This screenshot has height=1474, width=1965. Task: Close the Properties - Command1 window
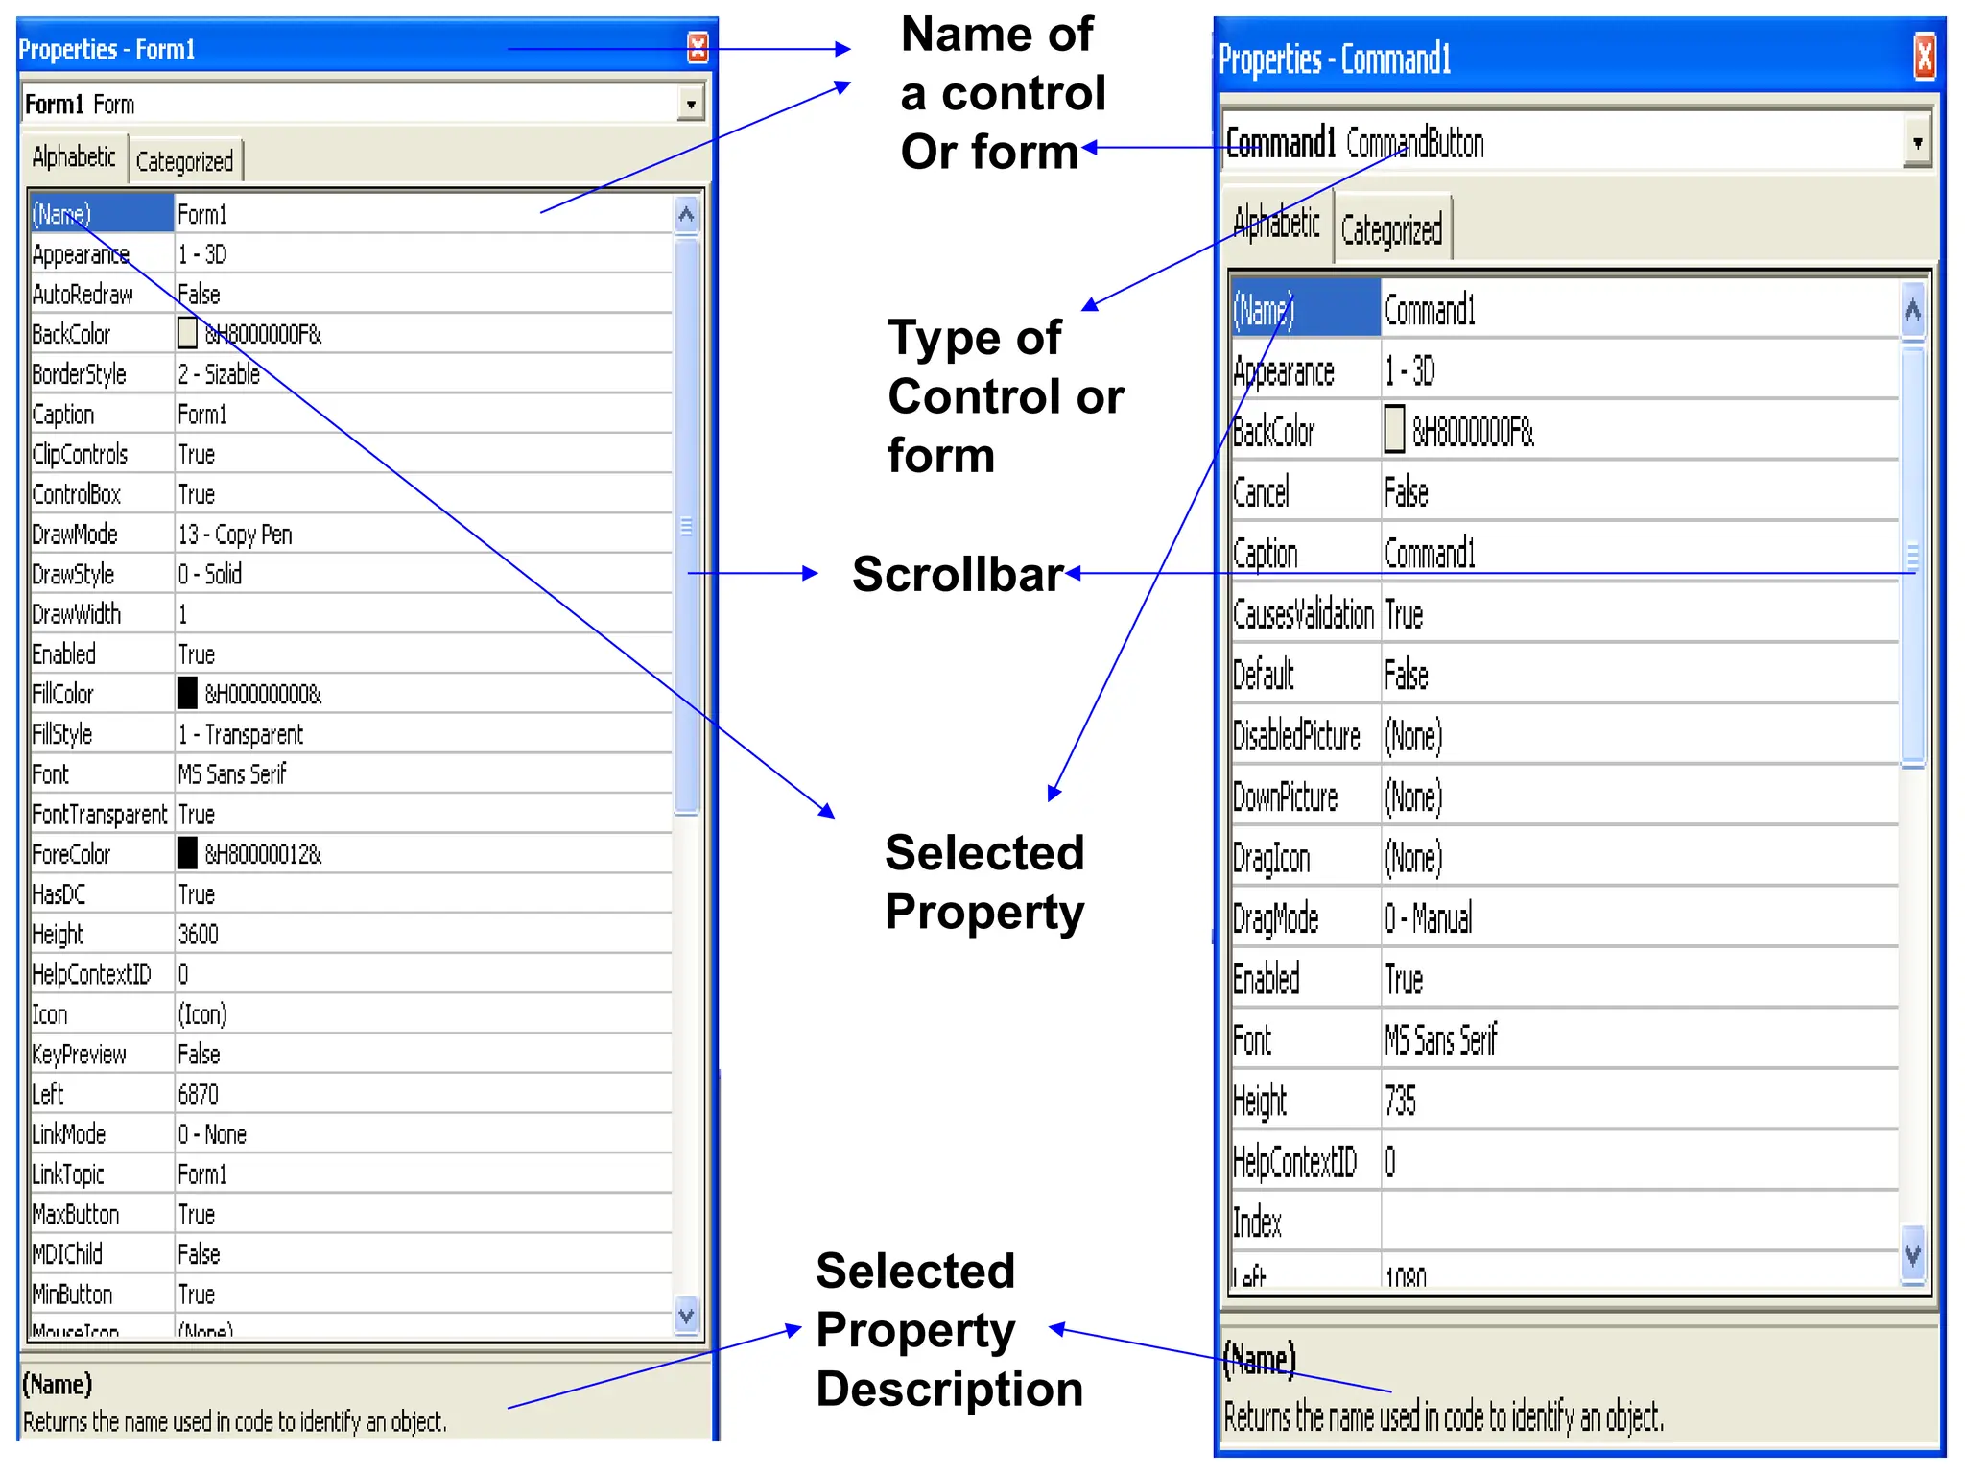click(x=1924, y=58)
